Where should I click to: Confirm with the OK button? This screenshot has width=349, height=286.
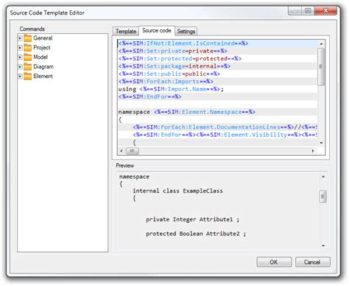pos(274,262)
